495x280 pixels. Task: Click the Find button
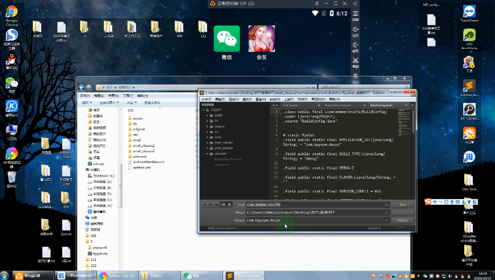402,205
